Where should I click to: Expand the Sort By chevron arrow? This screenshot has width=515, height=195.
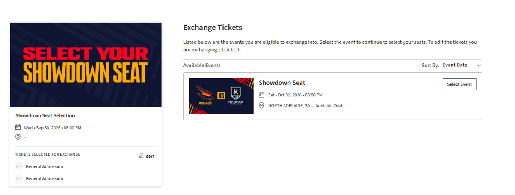coord(479,65)
